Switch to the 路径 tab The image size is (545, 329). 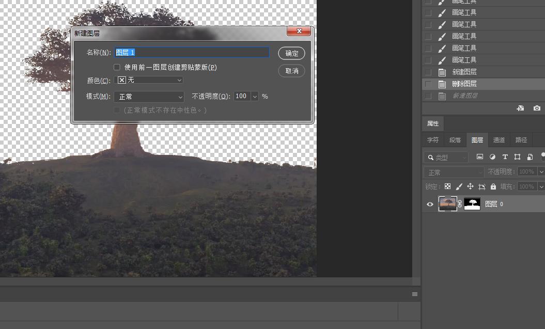[521, 139]
